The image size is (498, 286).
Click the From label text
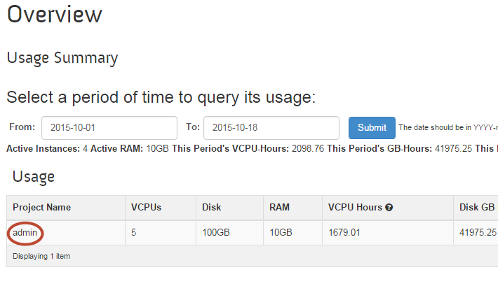21,127
